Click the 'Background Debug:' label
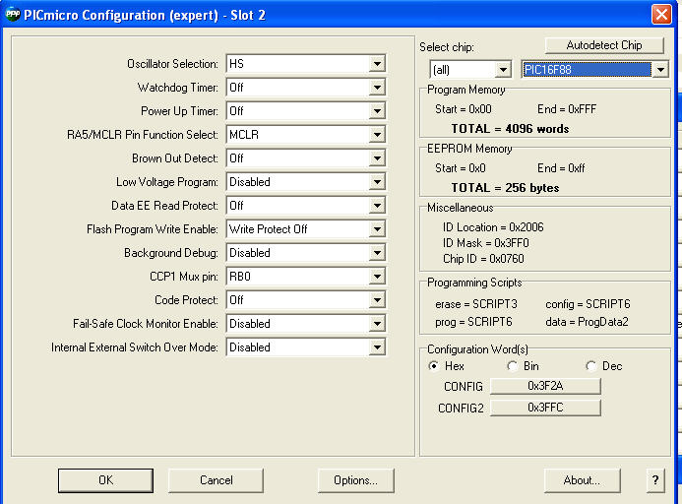This screenshot has height=504, width=682. click(171, 253)
